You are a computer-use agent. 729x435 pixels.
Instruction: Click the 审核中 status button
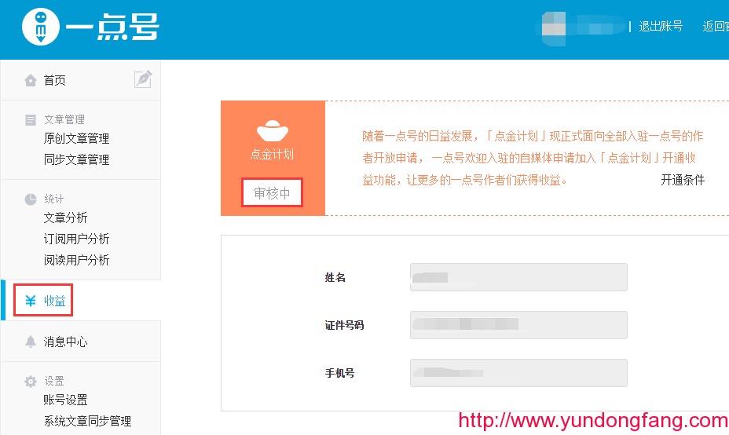coord(272,193)
